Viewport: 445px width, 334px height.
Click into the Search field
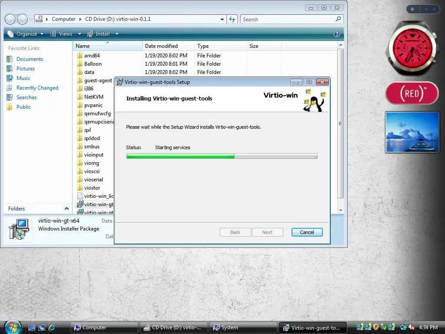pyautogui.click(x=288, y=19)
